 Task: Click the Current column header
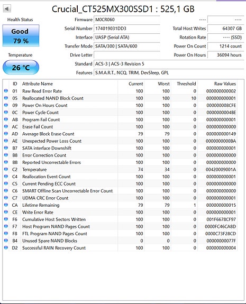pos(136,84)
